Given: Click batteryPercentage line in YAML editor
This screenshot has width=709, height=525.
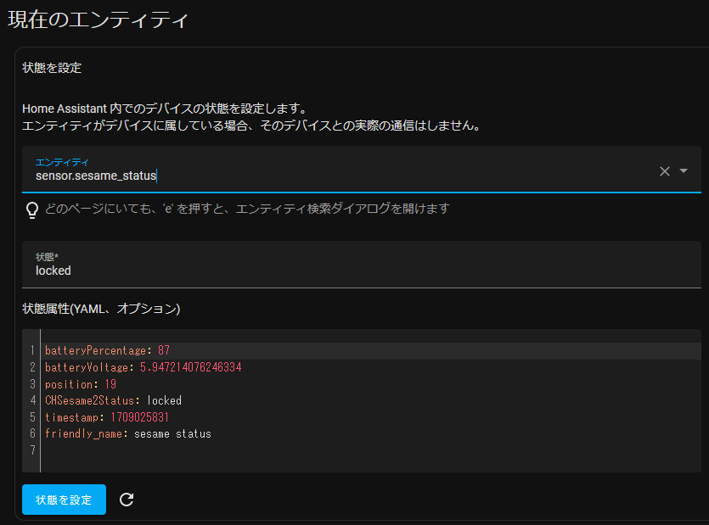Looking at the screenshot, I should click(x=371, y=350).
